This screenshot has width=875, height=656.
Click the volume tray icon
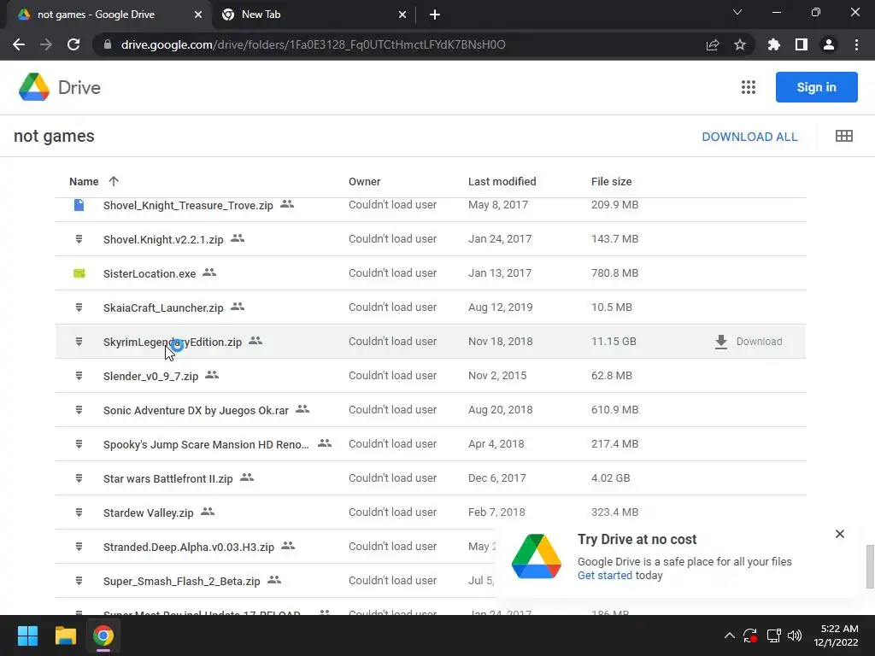point(795,635)
